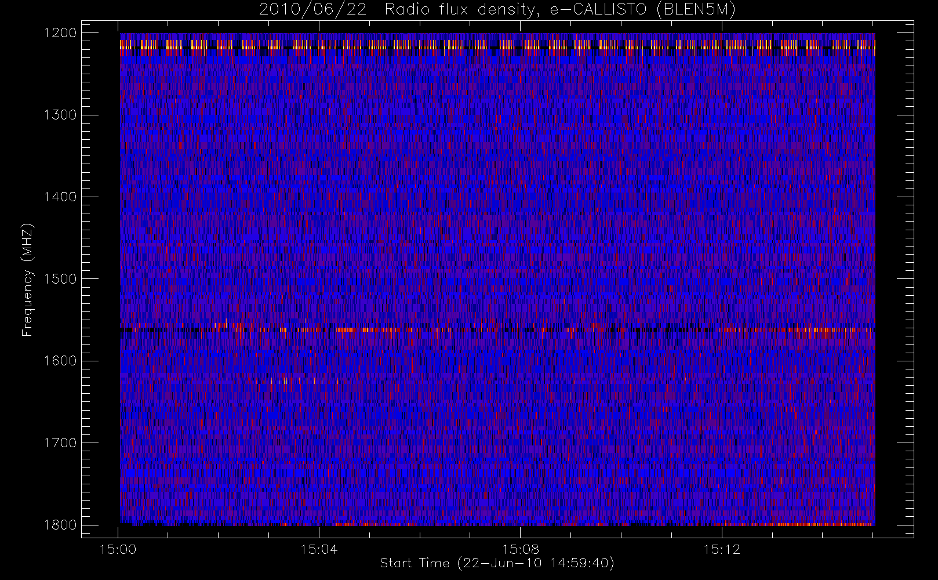This screenshot has height=580, width=938.
Task: Click the 1800 frequency tick label
Action: click(x=60, y=524)
